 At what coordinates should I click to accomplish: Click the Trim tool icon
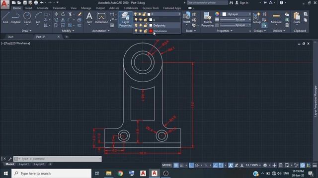(x=70, y=14)
